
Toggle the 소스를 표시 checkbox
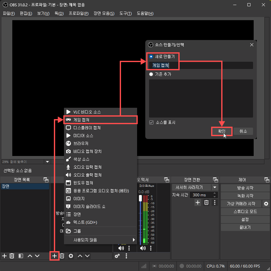[151, 122]
